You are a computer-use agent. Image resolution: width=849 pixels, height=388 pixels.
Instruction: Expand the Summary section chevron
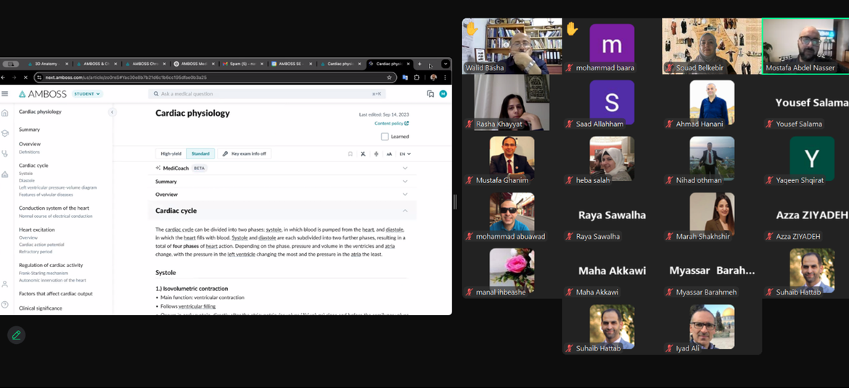coord(405,182)
